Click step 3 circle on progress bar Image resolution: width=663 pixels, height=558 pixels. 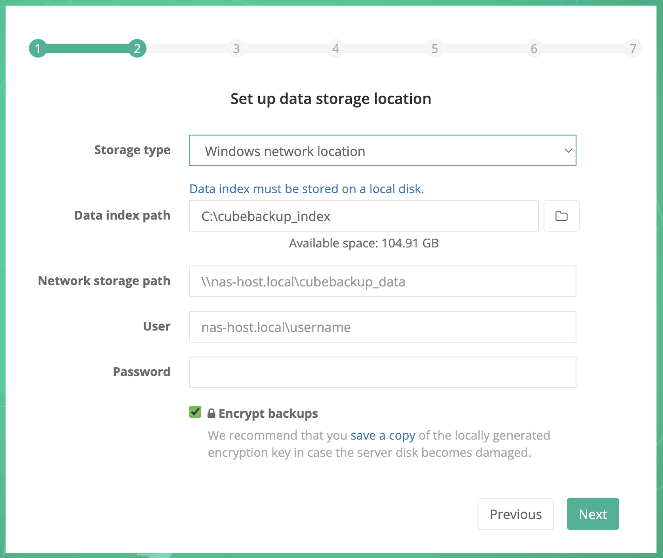[x=237, y=48]
